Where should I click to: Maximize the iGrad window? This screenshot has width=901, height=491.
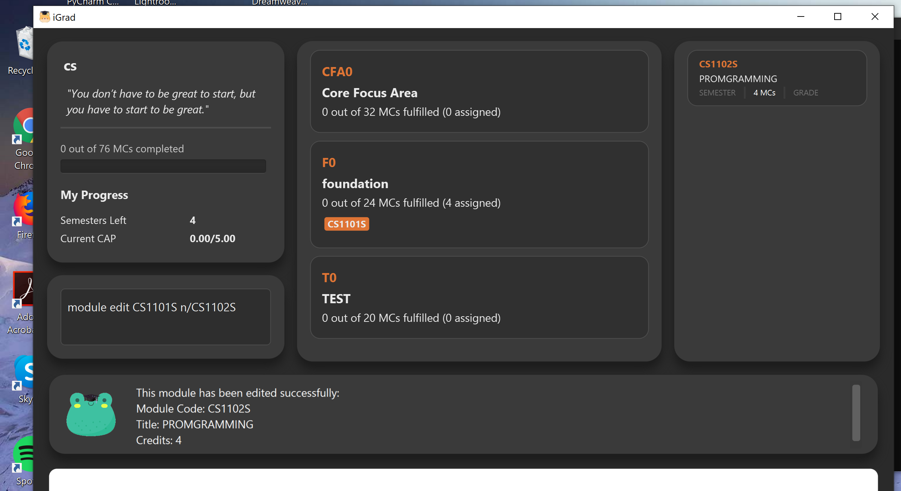click(x=837, y=17)
